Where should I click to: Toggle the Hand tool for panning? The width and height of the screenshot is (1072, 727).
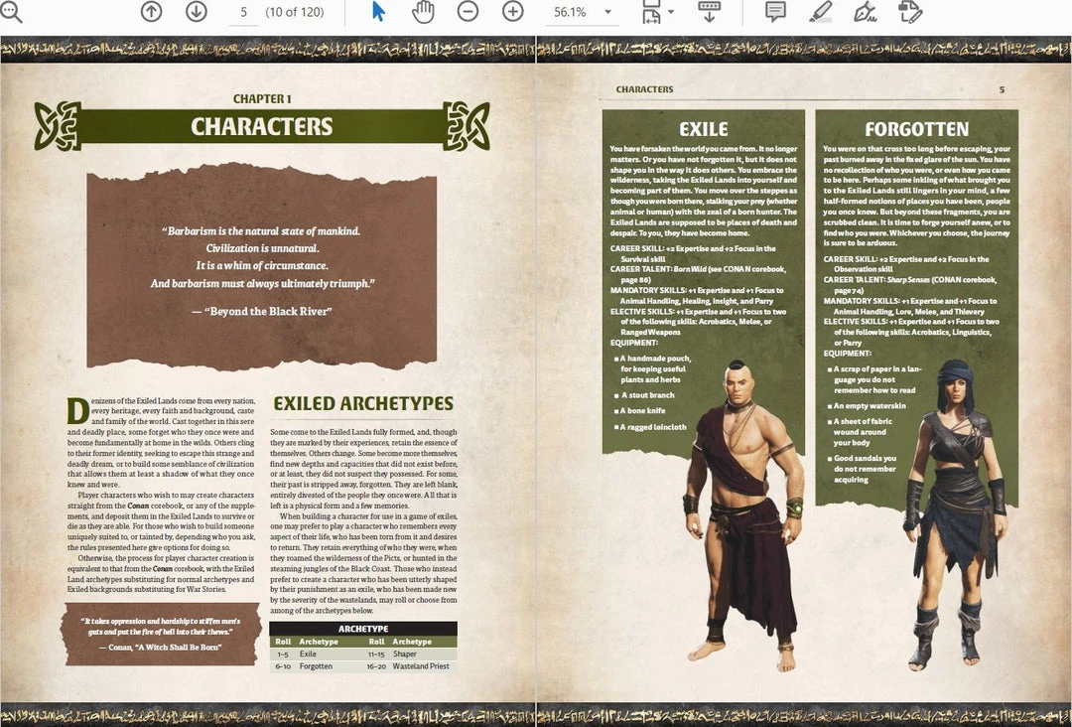coord(422,13)
